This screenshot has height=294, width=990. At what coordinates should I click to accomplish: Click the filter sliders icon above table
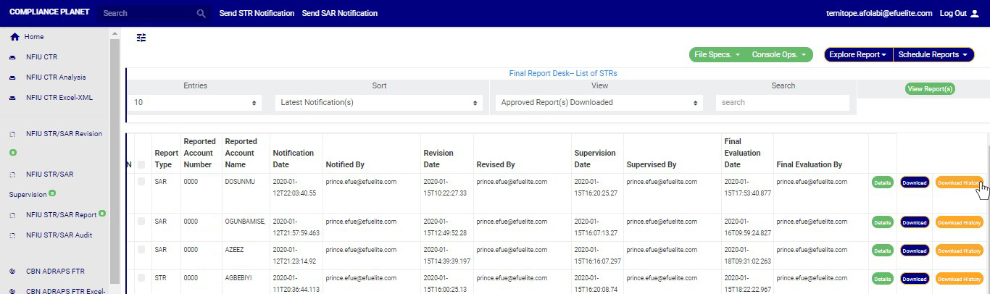[x=141, y=38]
